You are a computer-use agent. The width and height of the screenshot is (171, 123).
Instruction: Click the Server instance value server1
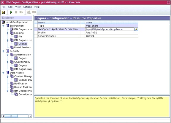pos(111,36)
